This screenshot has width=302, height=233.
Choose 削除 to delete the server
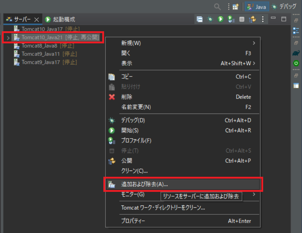tap(183, 97)
